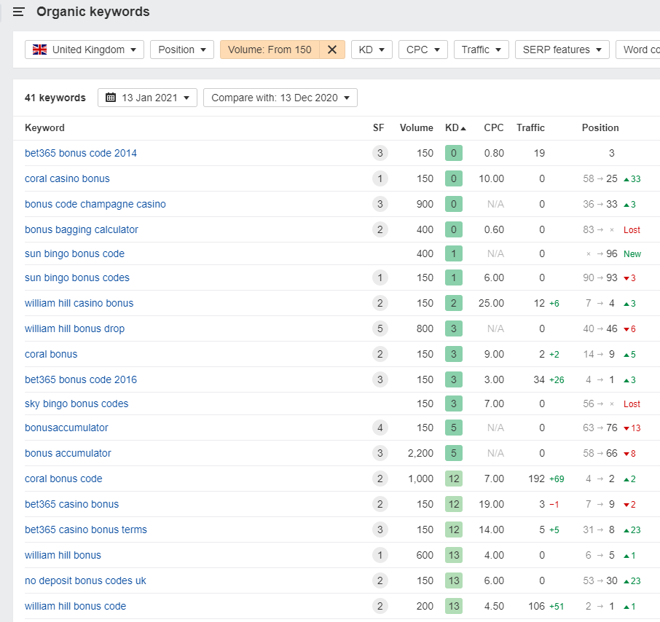Click the bonus bagging calculator link
Viewport: 660px width, 622px height.
[x=81, y=229]
